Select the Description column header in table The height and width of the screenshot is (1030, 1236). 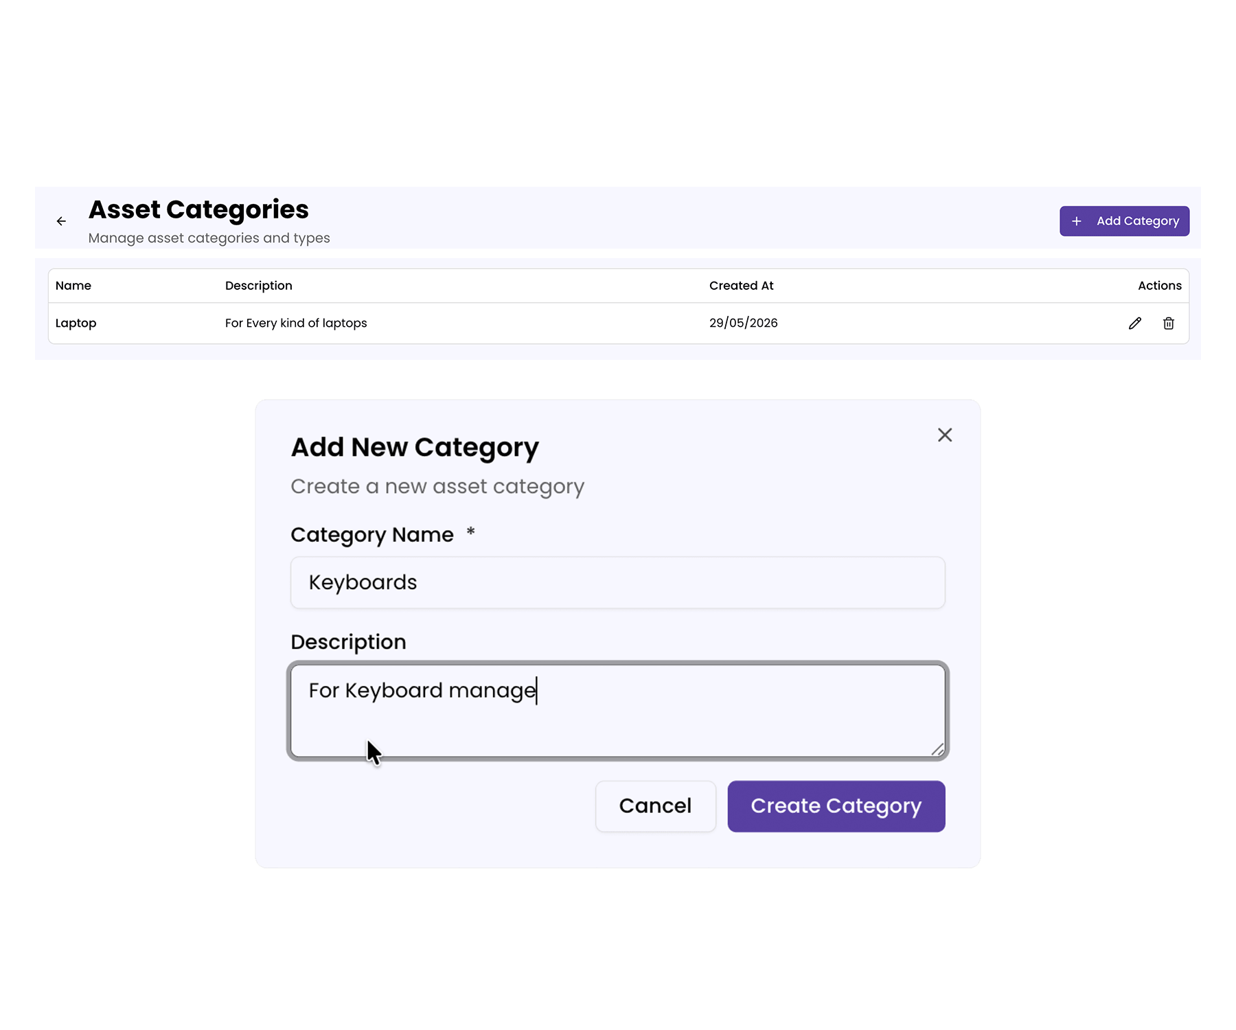[259, 286]
